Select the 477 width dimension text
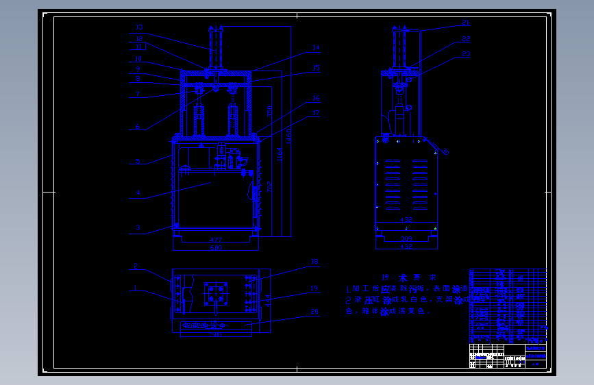 216,240
